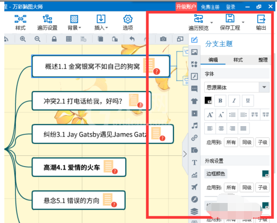Apply font to 所有 under 字体
Screen dimensions: 277x223
(231, 142)
